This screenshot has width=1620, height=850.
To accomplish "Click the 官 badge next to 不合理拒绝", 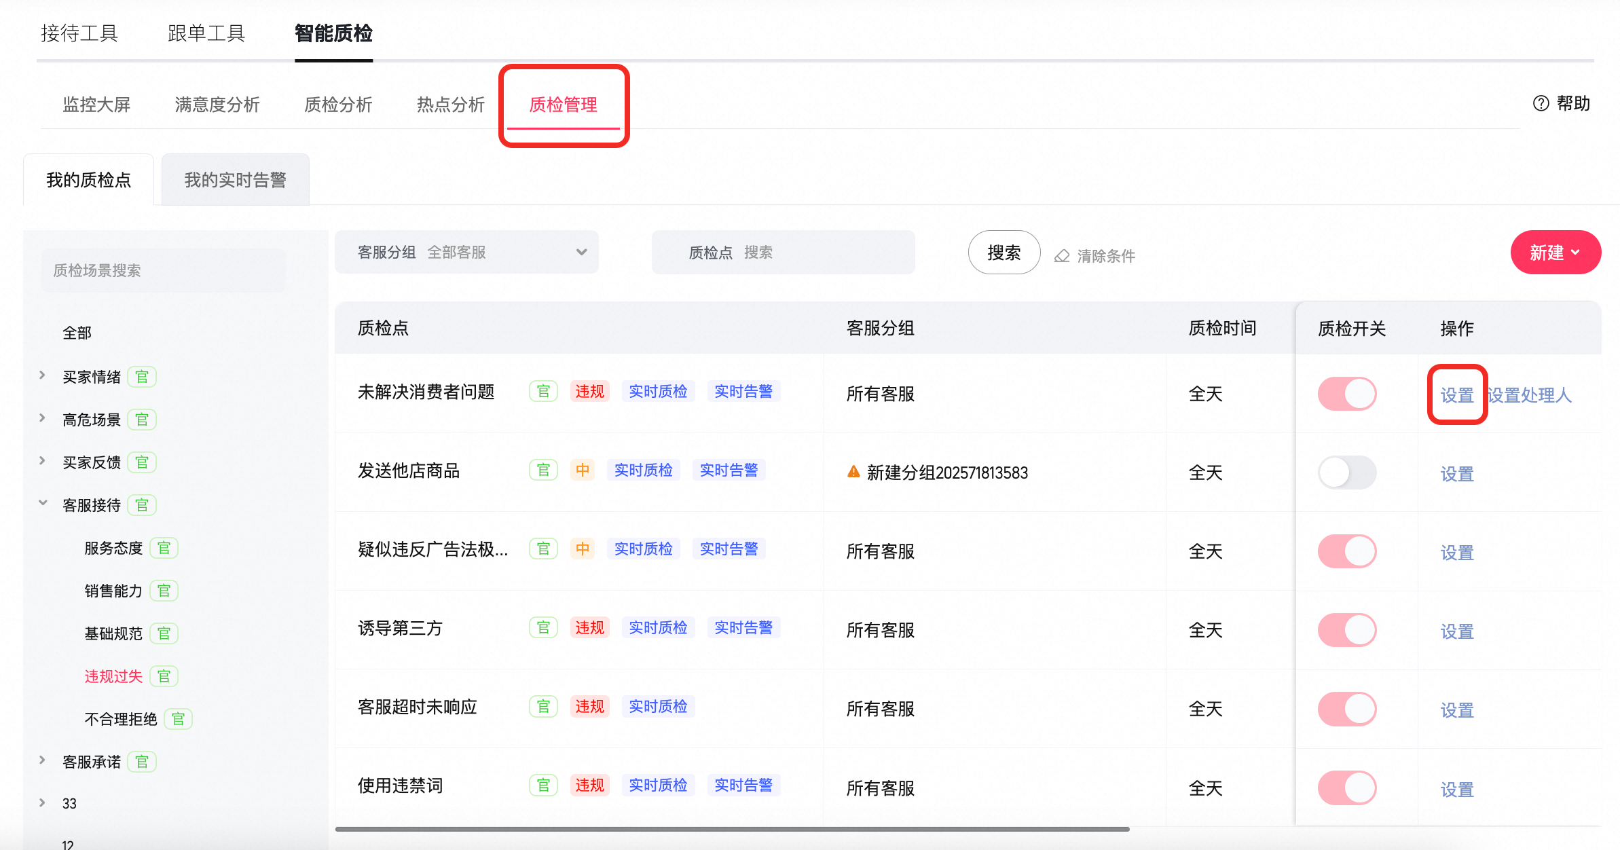I will click(178, 719).
